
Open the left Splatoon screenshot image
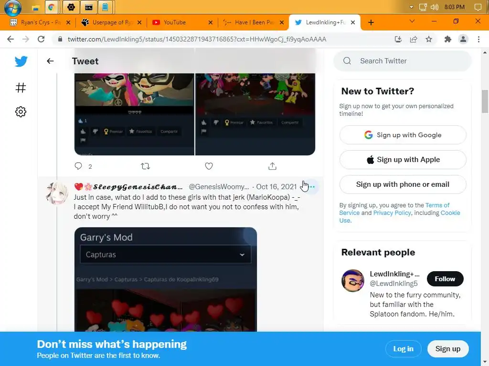134,114
